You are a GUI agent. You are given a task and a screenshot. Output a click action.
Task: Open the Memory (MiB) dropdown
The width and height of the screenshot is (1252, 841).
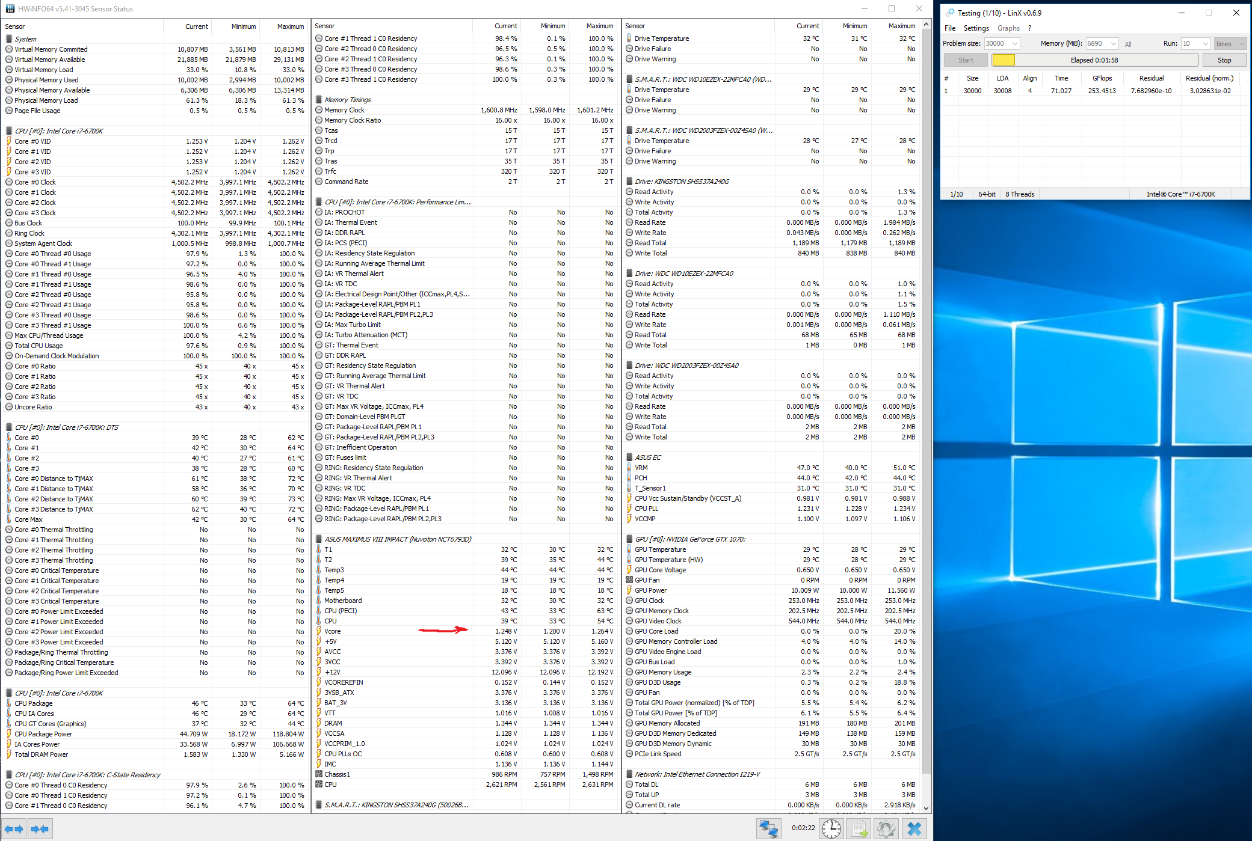point(1114,43)
